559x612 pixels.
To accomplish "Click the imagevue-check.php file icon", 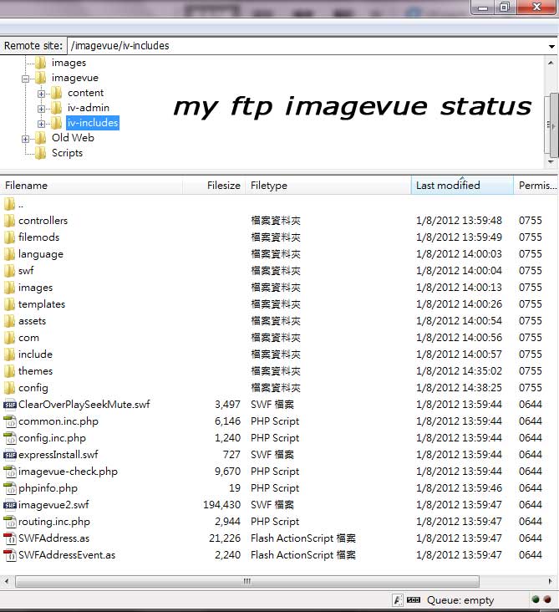I will [10, 472].
